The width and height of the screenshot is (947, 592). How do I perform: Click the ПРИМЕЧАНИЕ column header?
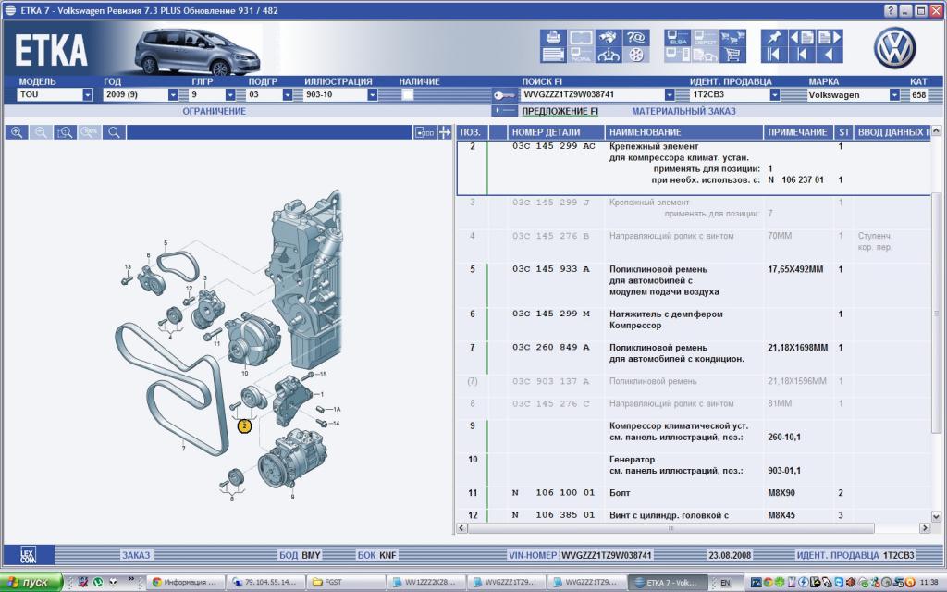click(797, 132)
